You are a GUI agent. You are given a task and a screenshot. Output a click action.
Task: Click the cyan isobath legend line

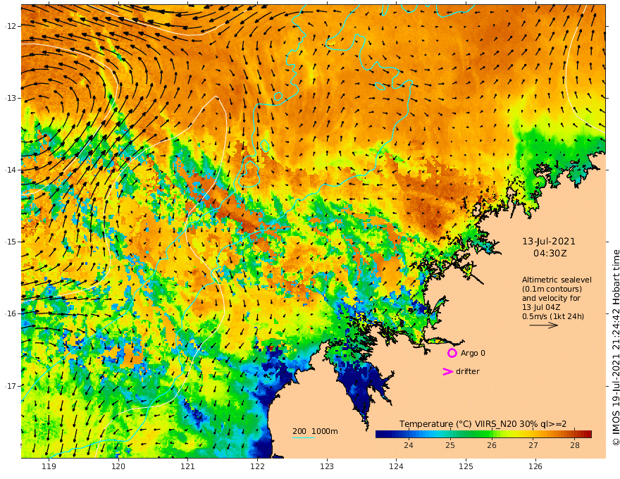tap(304, 438)
